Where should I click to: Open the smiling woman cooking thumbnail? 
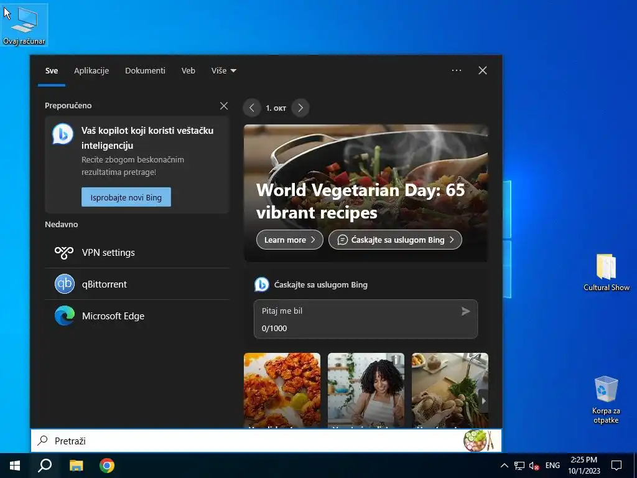(x=366, y=390)
